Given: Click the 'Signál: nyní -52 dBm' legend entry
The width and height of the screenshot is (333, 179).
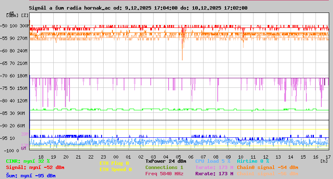Looking at the screenshot, I should pos(35,167).
